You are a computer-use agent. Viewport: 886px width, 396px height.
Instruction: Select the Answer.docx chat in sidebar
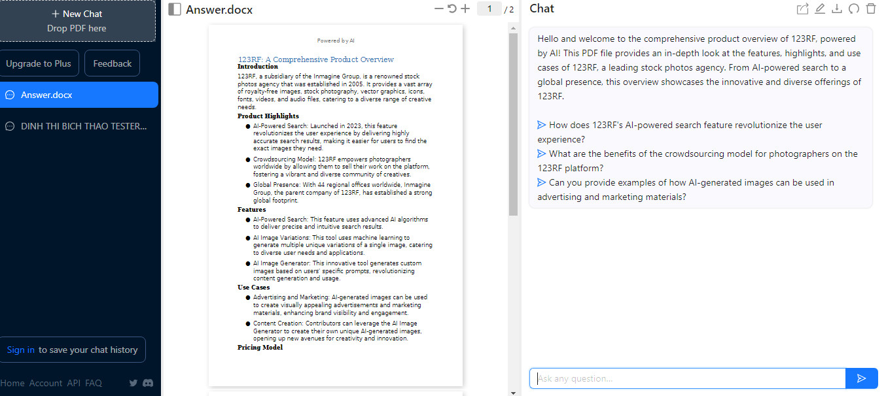click(79, 95)
